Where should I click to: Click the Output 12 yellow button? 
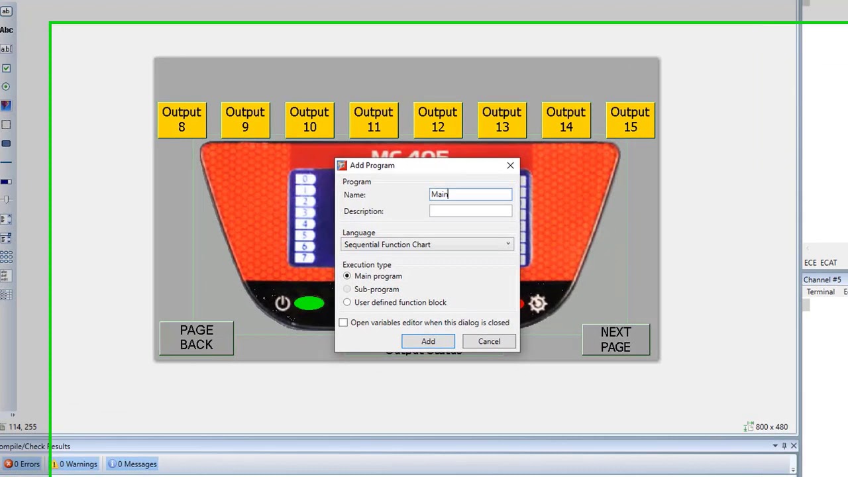point(438,119)
